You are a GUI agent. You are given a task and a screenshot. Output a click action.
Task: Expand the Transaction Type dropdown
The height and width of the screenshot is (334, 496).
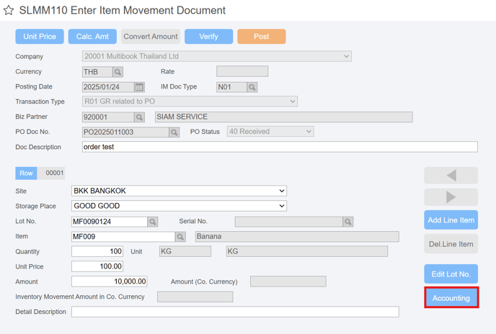190,101
